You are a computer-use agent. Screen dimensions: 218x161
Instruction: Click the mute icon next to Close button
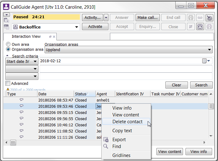(x=191, y=27)
